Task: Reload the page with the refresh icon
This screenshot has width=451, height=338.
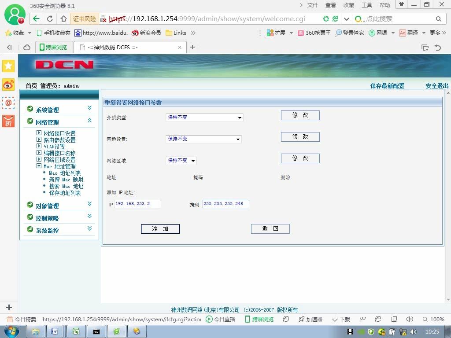Action: (x=50, y=19)
